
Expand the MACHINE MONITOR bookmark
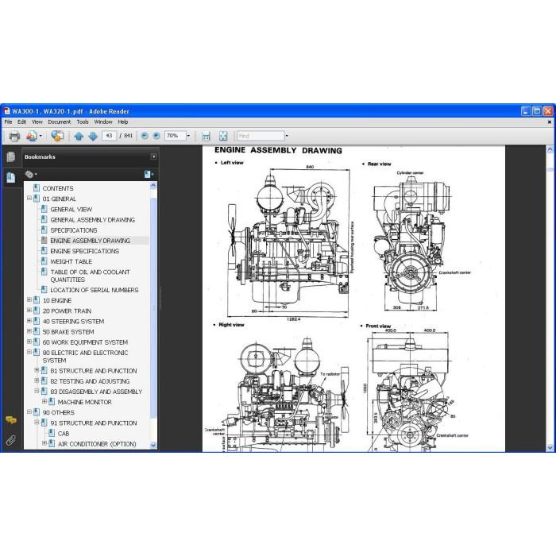[44, 401]
